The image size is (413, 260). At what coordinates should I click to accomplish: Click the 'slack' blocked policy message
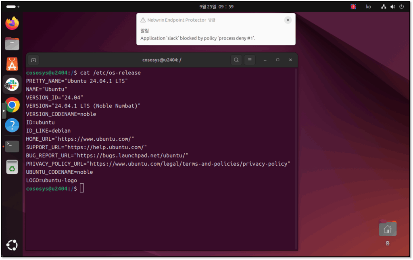pos(198,38)
